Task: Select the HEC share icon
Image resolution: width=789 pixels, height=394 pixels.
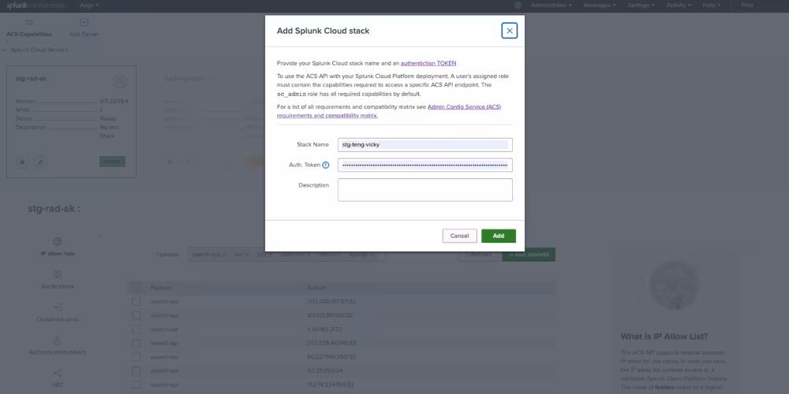Action: click(x=57, y=373)
